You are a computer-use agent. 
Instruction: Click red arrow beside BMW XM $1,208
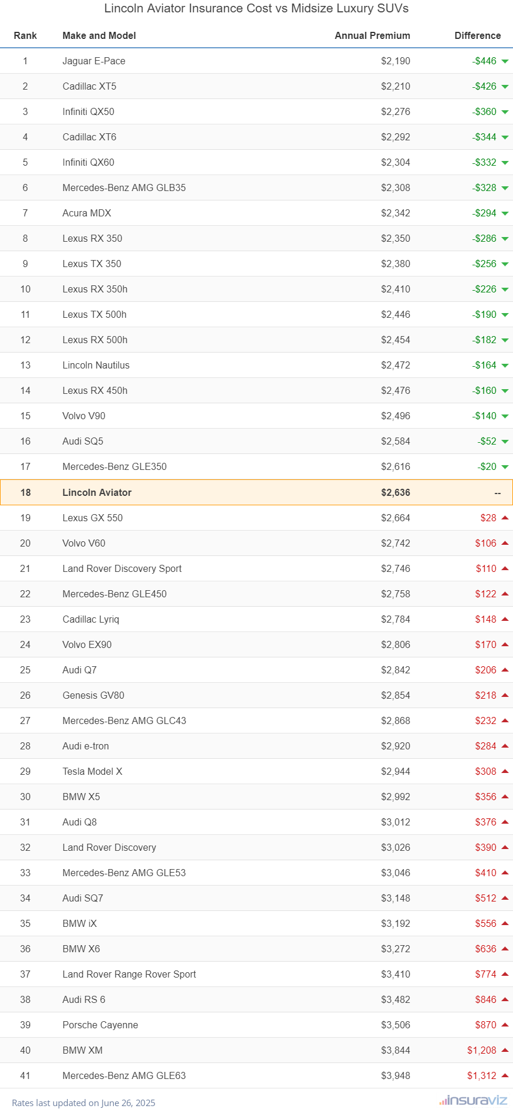click(x=505, y=1050)
